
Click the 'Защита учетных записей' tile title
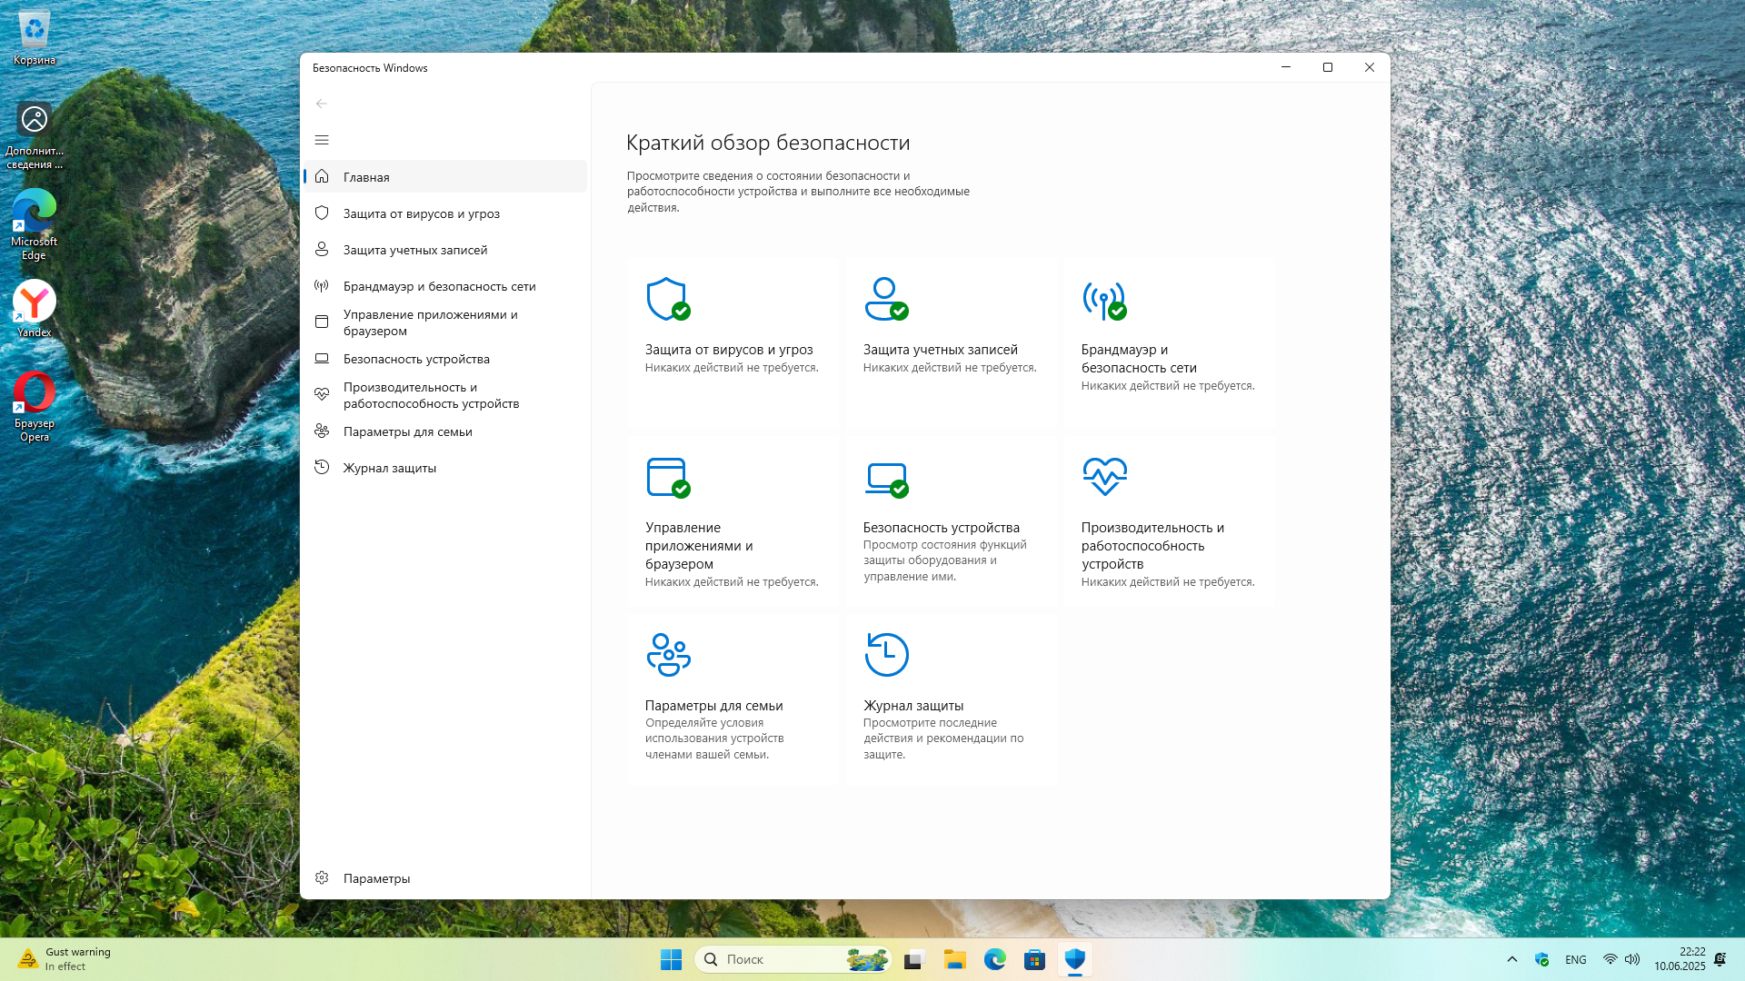pos(940,350)
